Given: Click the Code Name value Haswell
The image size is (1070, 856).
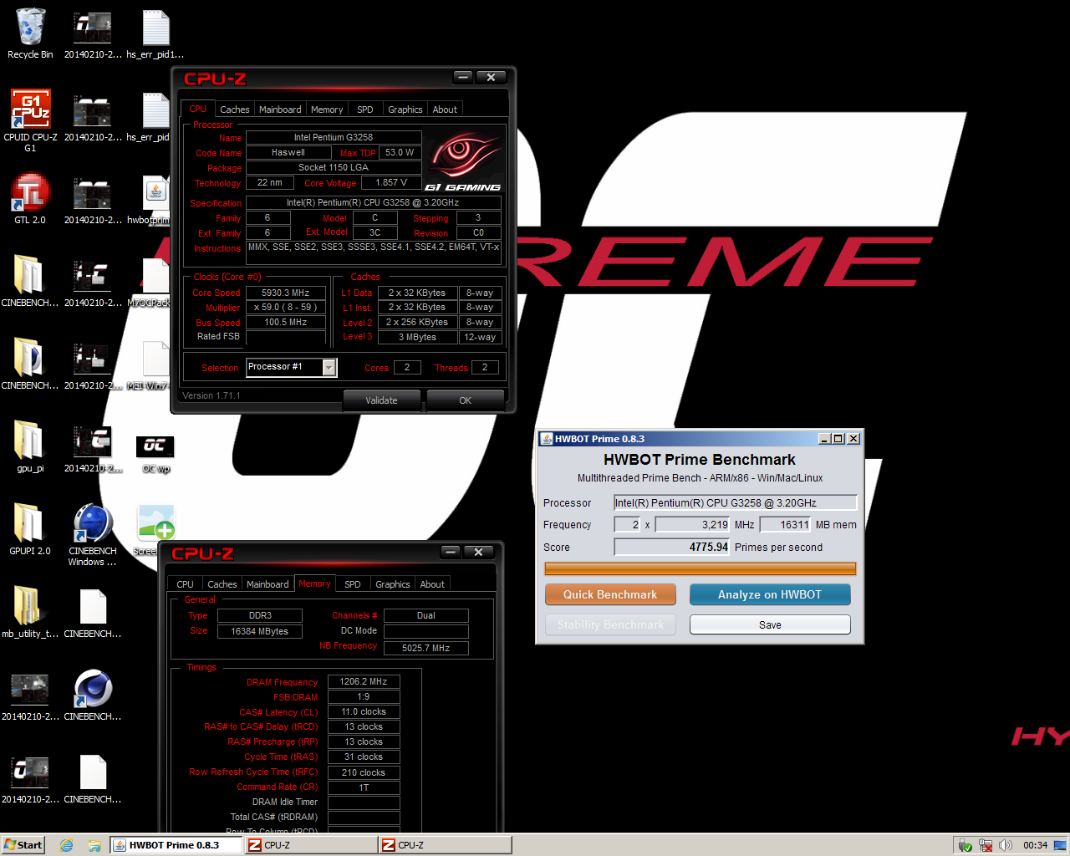Looking at the screenshot, I should 288,152.
